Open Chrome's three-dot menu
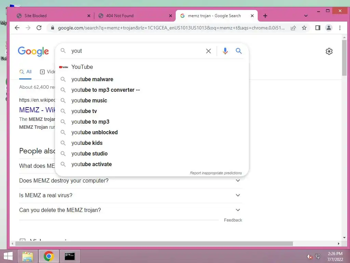Viewport: 350px width, 263px height. pyautogui.click(x=340, y=28)
